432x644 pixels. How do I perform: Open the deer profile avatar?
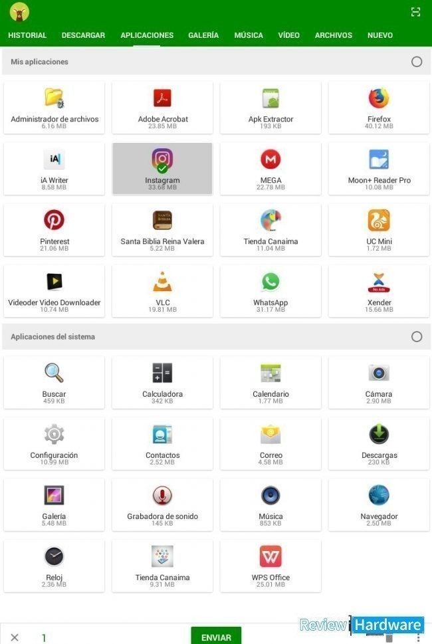click(19, 12)
